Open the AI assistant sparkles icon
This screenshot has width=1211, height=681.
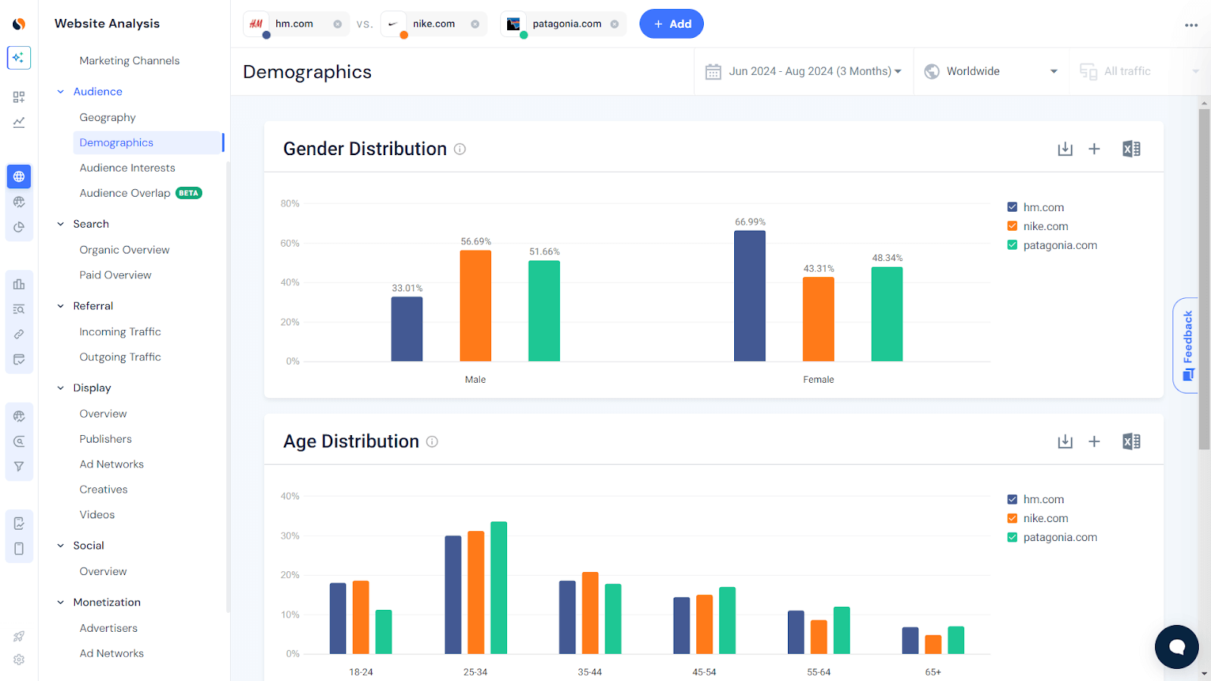click(x=18, y=58)
